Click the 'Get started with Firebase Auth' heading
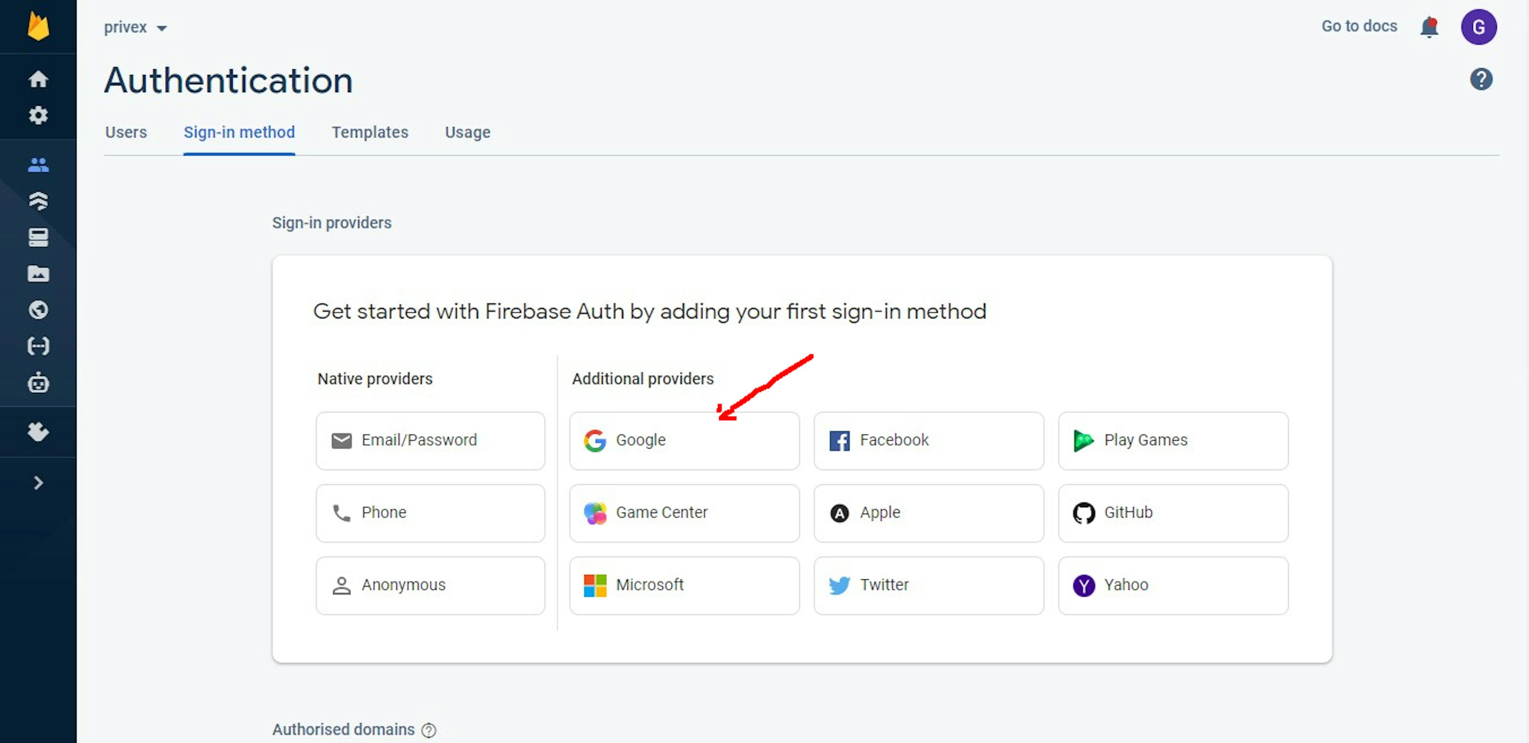This screenshot has width=1529, height=743. point(650,311)
